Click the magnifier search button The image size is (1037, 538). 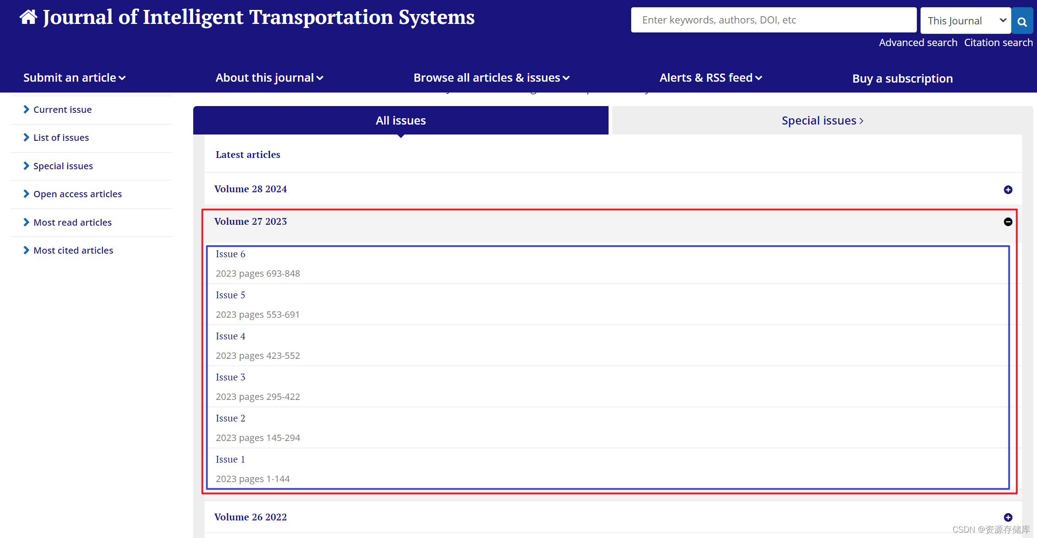tap(1022, 21)
